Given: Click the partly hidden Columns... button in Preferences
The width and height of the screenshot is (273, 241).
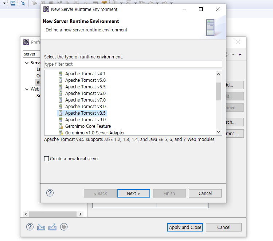Looking at the screenshot, I should point(235,134).
